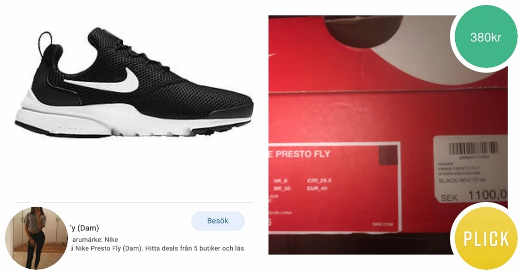Screen dimensions: 522x274
Task: Select the black Nike Presto shoe image
Action: [134, 83]
